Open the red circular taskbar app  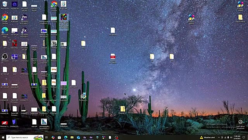(116, 137)
